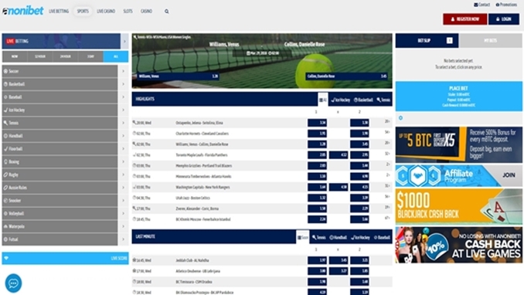Image resolution: width=524 pixels, height=295 pixels.
Task: Open the Casino menu item
Action: click(x=146, y=12)
